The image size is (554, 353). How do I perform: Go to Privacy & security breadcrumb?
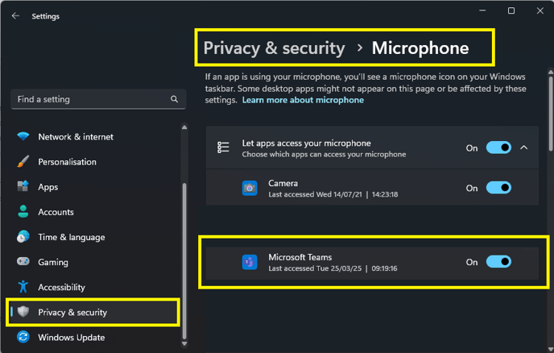point(274,48)
